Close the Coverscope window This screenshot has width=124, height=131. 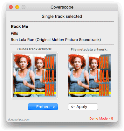(x=11, y=7)
